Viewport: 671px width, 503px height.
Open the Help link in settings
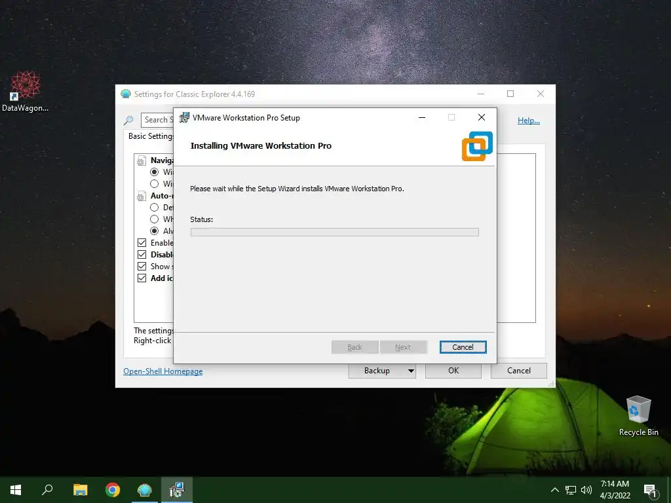tap(529, 121)
